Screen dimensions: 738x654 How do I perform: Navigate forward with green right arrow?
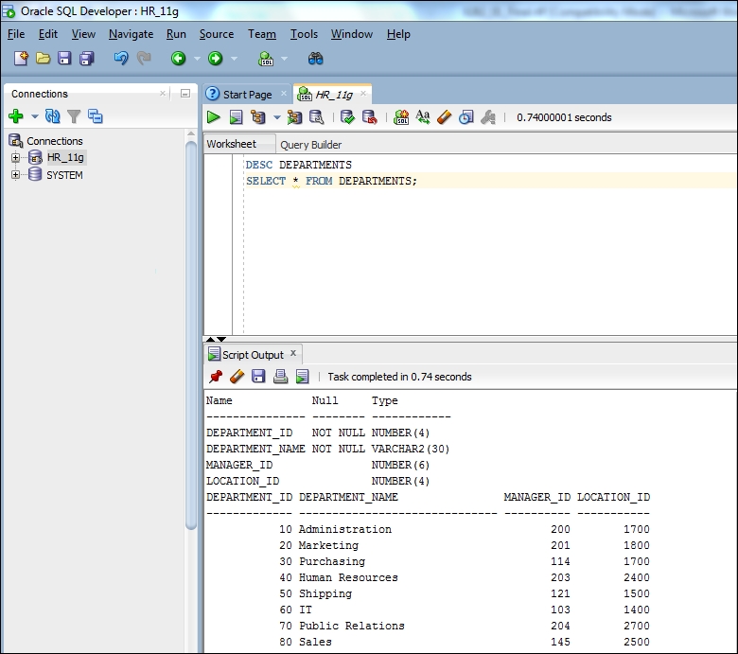pos(216,59)
